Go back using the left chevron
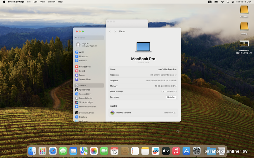The width and height of the screenshot is (254, 158). (x=110, y=31)
